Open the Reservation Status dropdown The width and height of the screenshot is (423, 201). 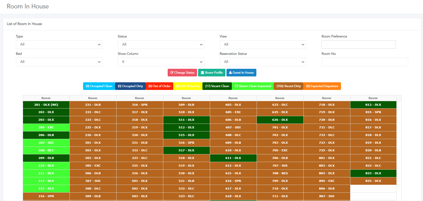click(263, 62)
